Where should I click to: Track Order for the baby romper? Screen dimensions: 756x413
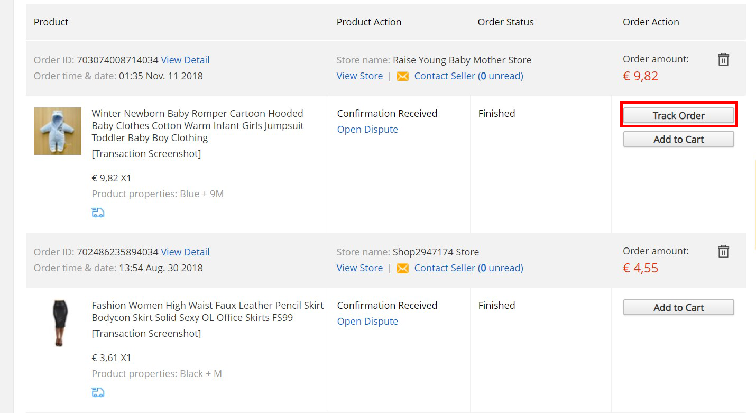tap(679, 115)
